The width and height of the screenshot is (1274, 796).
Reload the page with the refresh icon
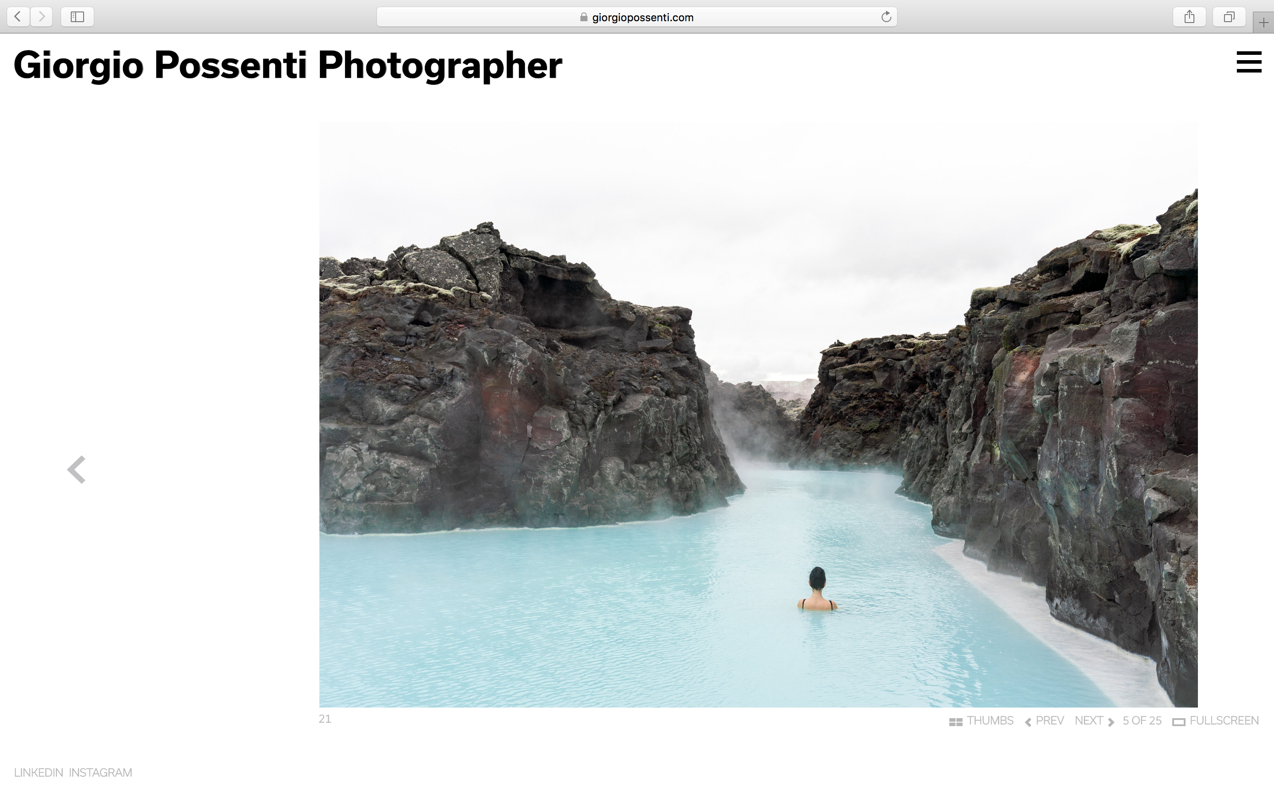click(x=886, y=17)
